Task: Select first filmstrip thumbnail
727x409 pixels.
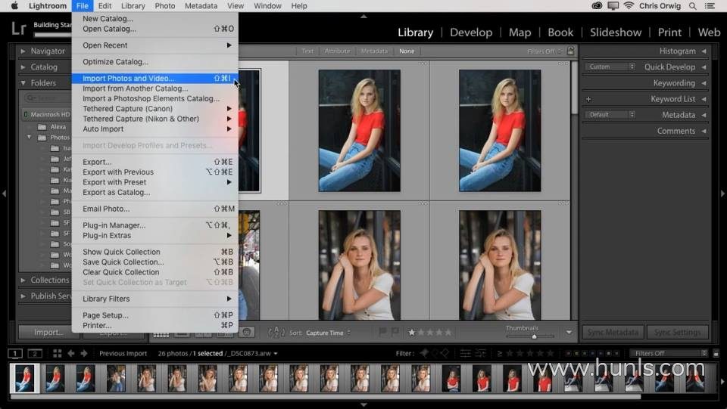Action: [x=24, y=379]
